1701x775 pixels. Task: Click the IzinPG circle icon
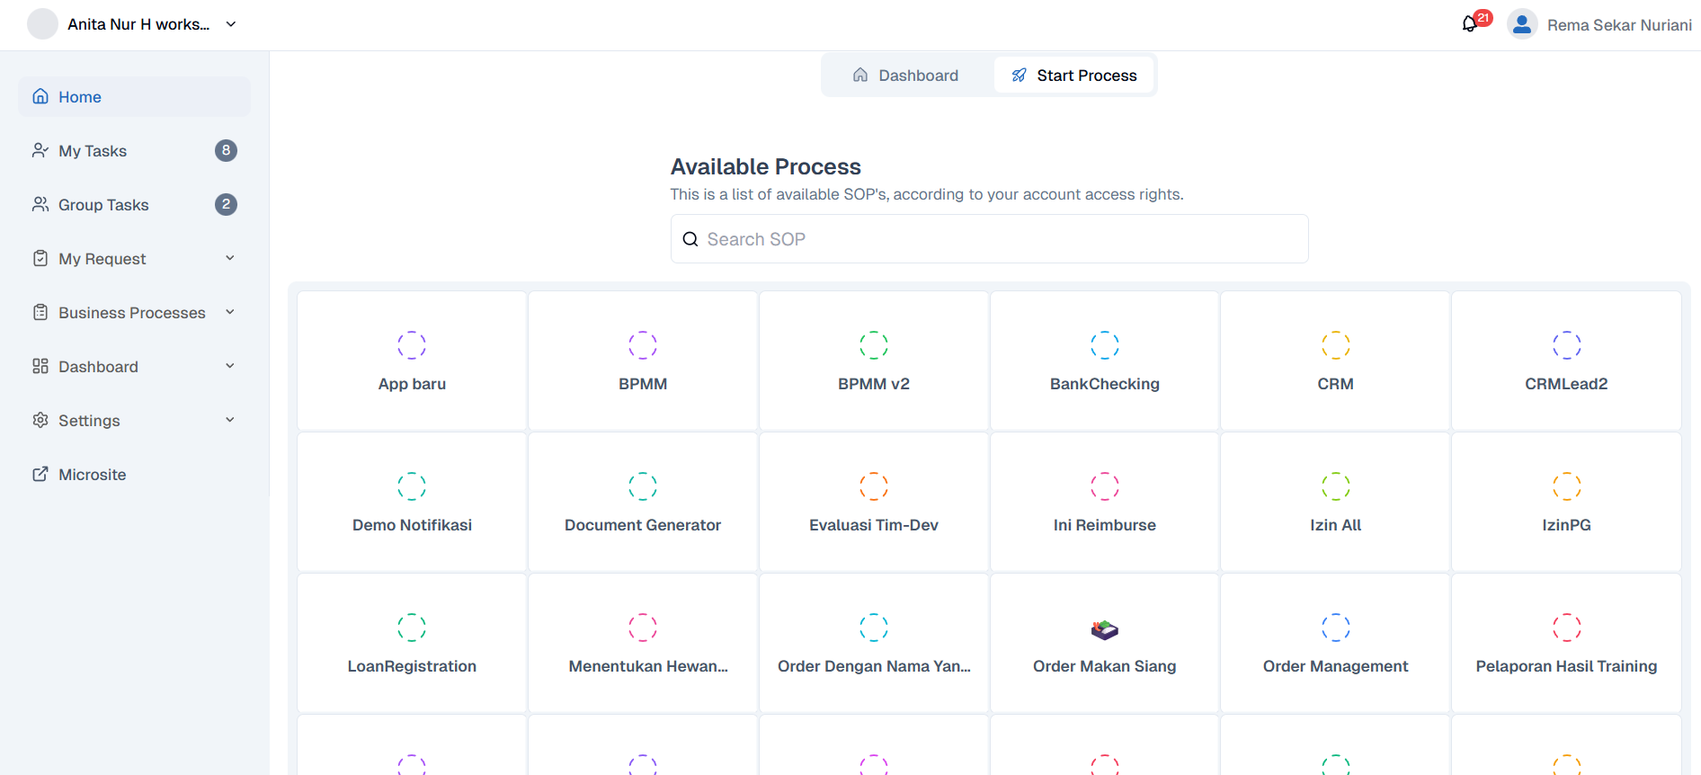[x=1566, y=486]
